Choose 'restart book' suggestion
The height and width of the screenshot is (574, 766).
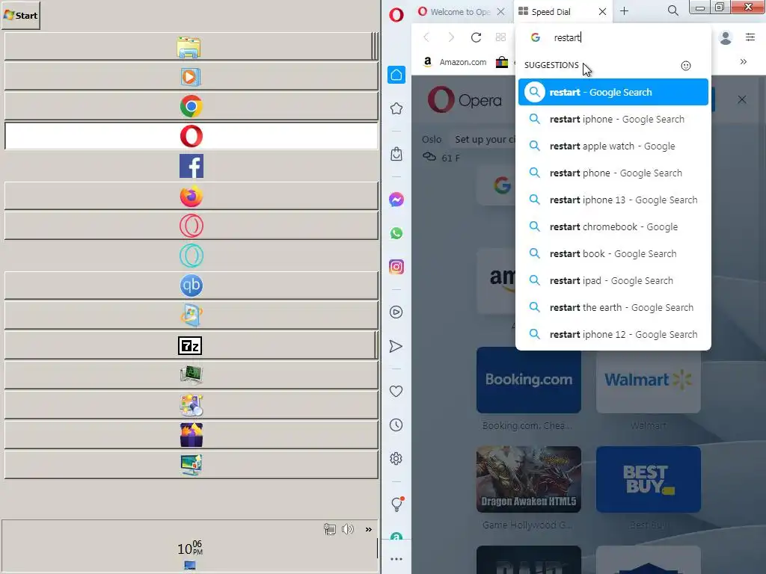(613, 253)
